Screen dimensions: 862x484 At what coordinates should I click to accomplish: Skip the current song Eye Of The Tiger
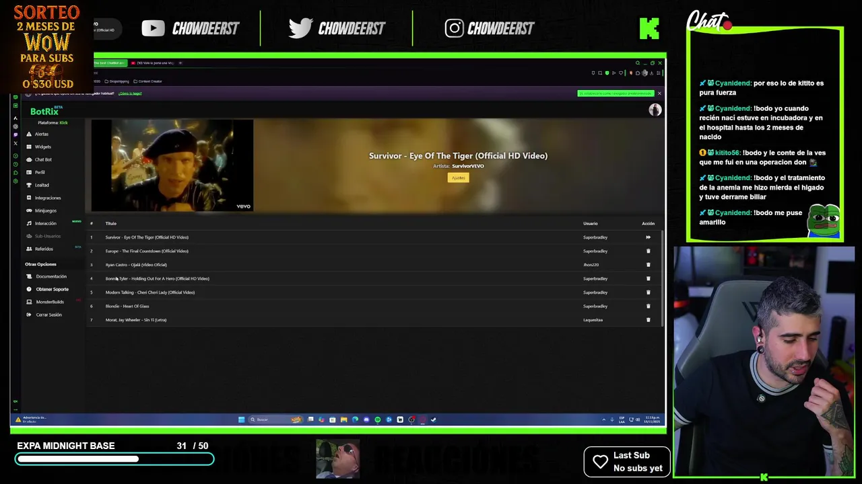(648, 237)
